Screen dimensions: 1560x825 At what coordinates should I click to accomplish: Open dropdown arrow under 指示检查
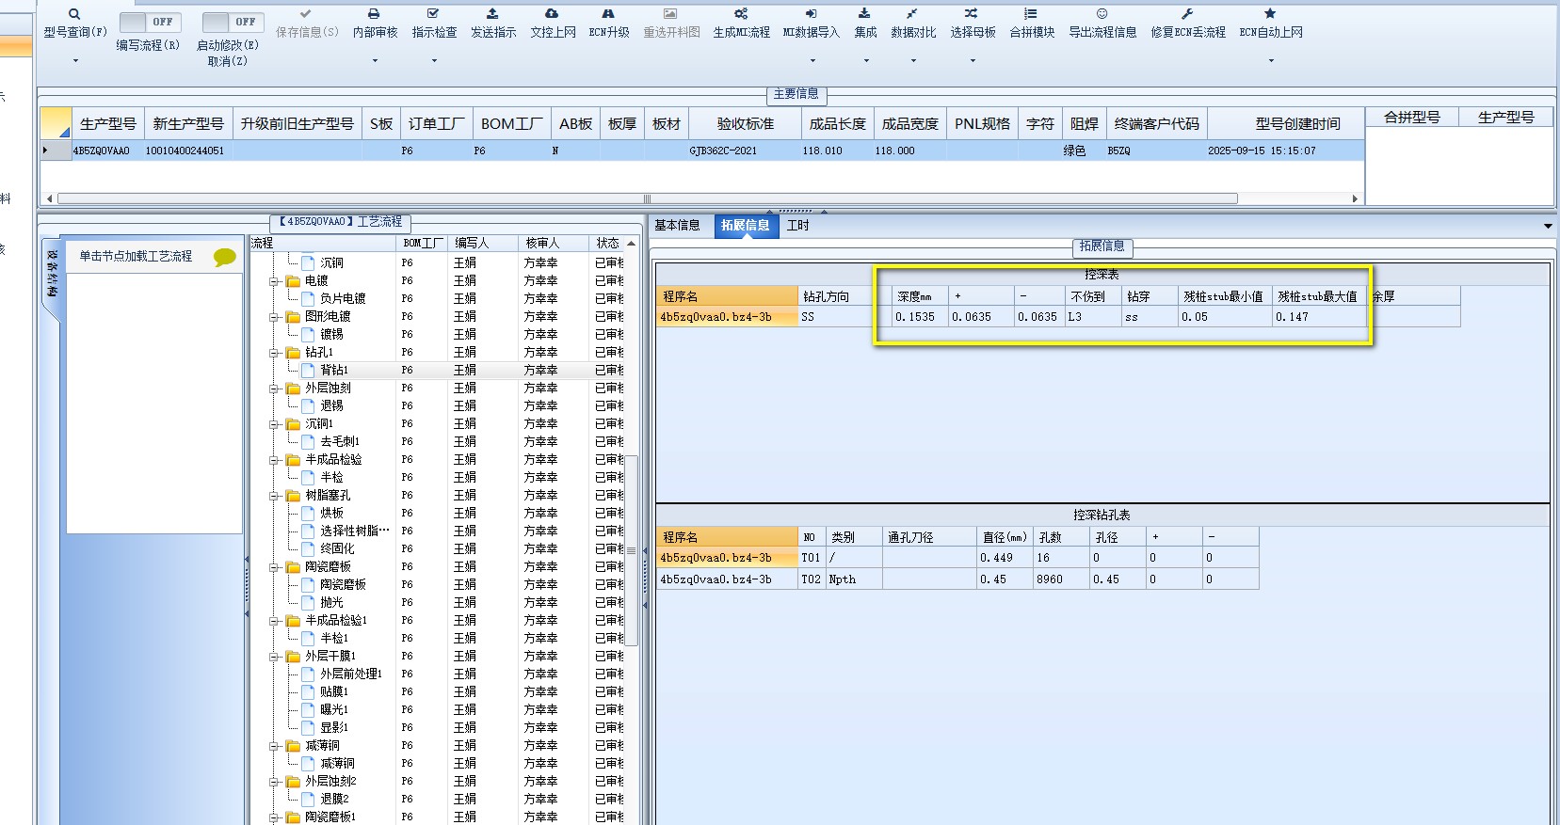click(434, 61)
